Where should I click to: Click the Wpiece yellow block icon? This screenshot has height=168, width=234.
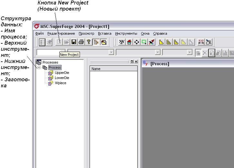tap(51, 83)
